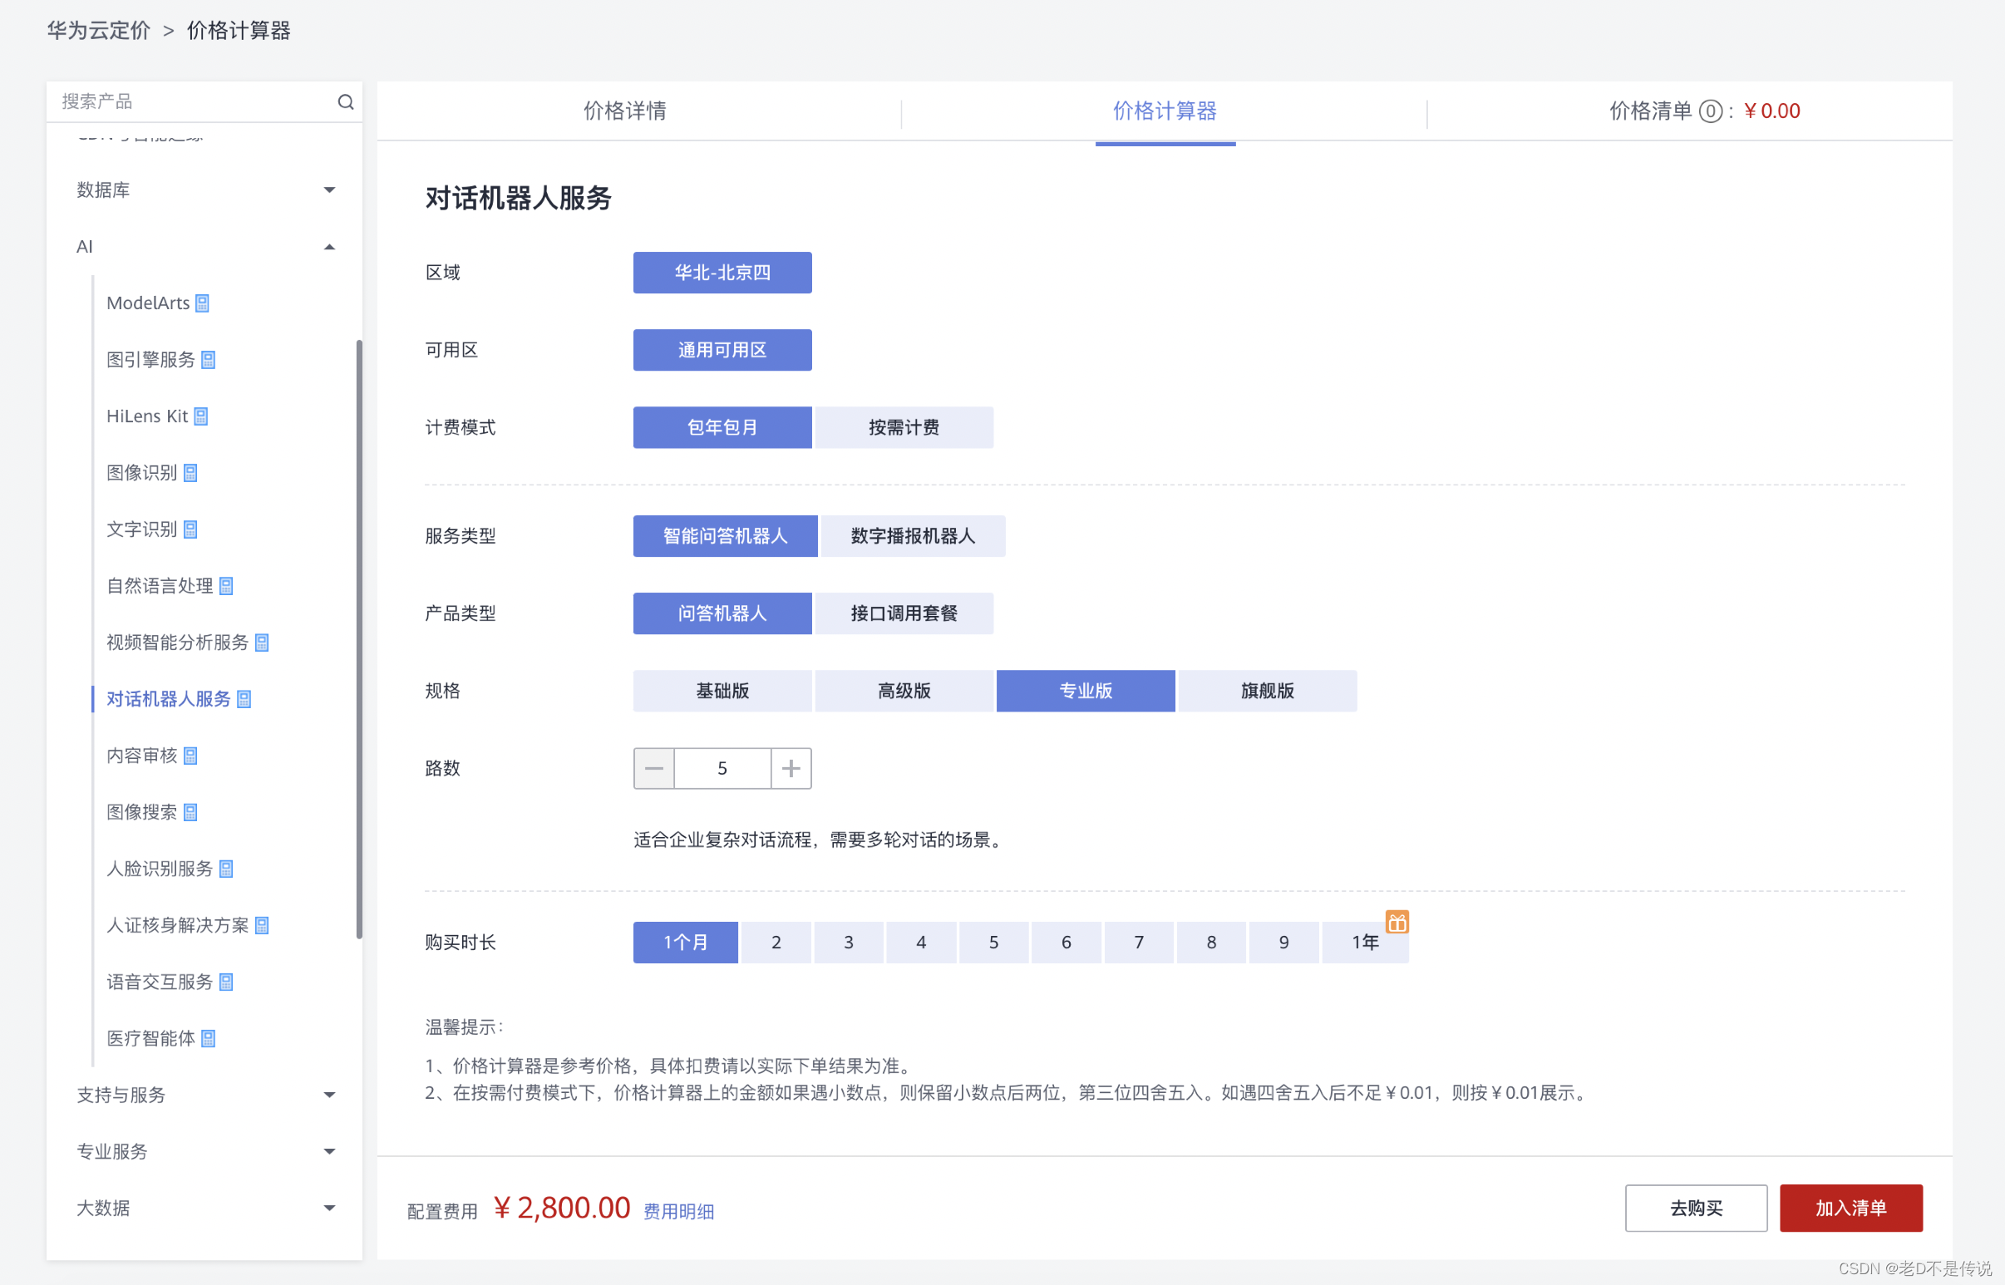Select 专业版 specification
The image size is (2005, 1285).
[x=1086, y=692]
